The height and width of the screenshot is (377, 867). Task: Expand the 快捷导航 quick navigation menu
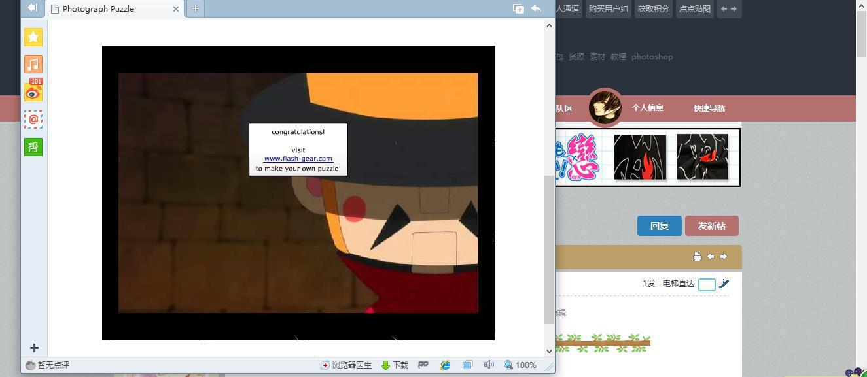(709, 108)
